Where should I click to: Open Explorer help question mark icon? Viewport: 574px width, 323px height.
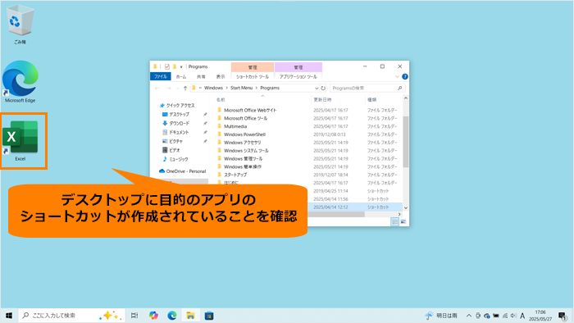click(405, 76)
